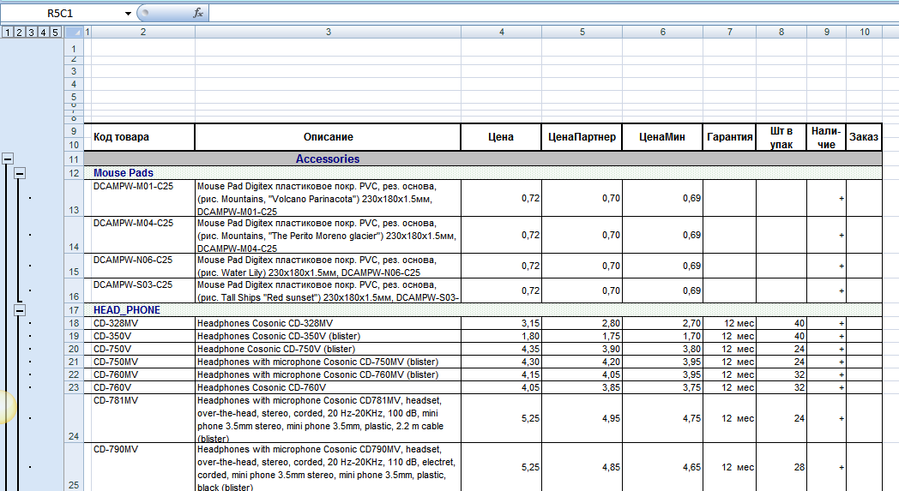Select row 13 header

74,198
